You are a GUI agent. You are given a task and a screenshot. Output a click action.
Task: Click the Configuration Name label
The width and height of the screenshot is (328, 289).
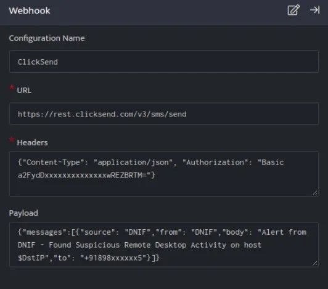pos(47,38)
